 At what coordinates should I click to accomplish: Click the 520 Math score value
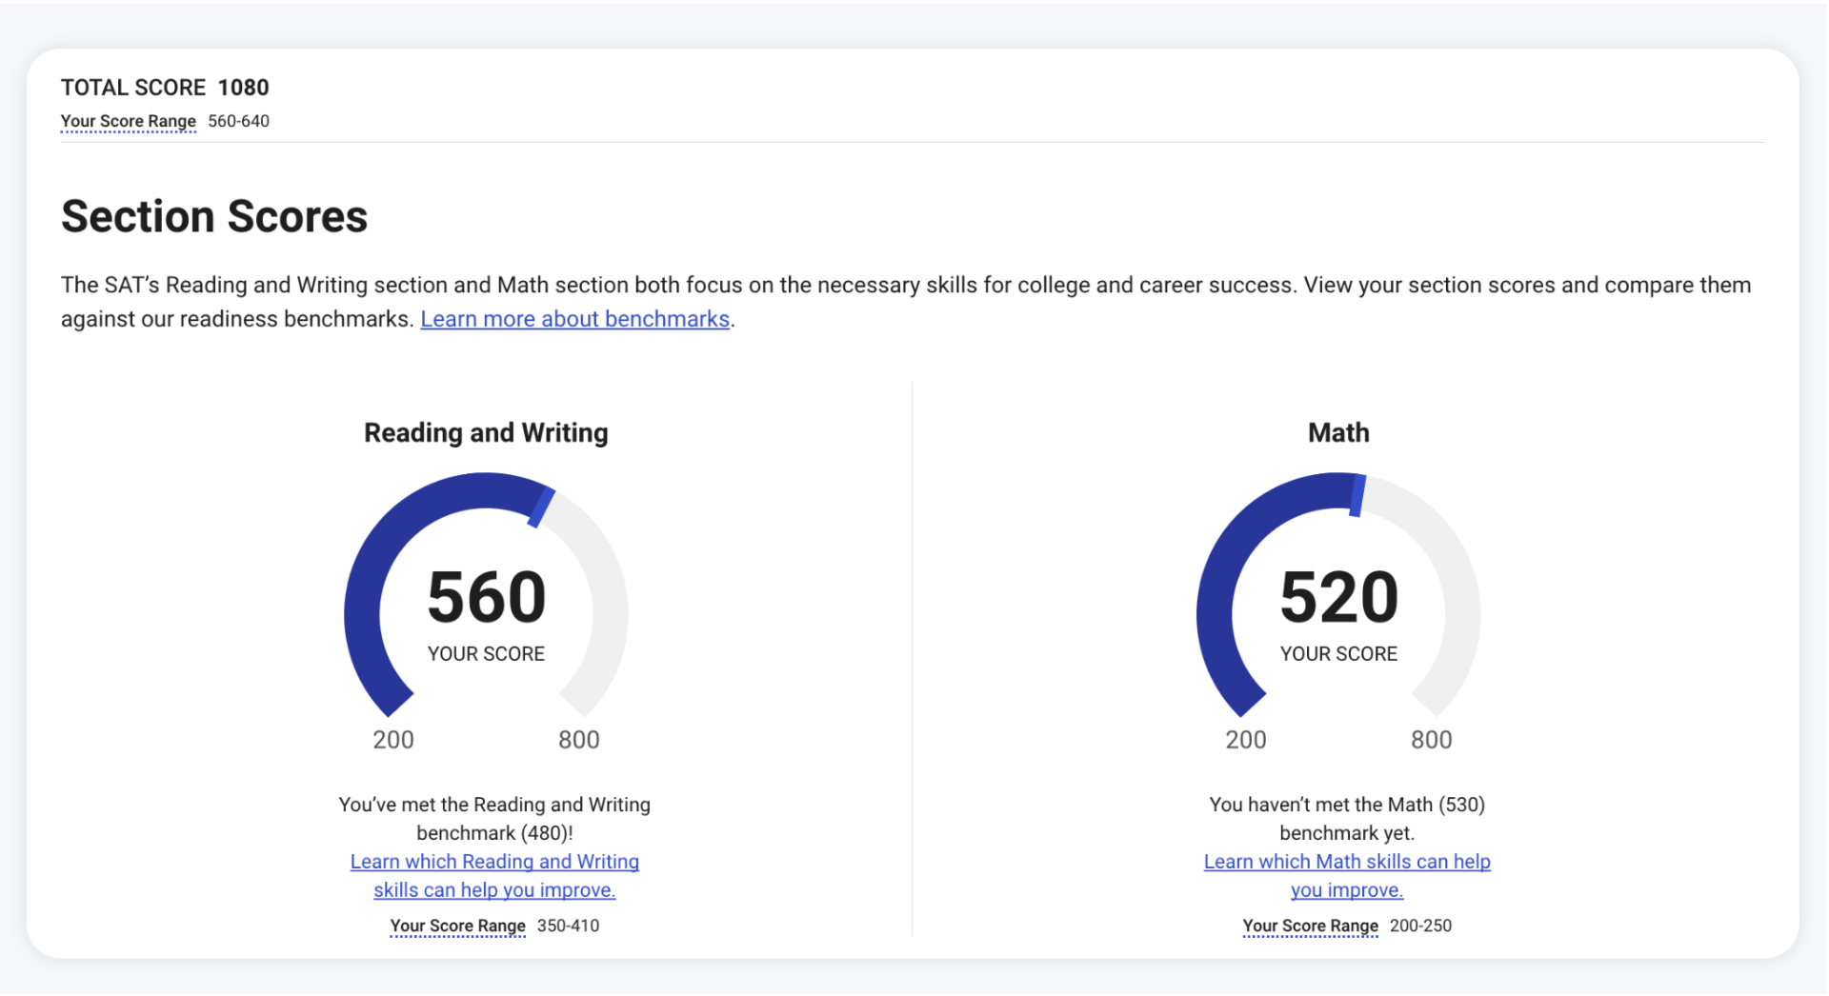(1338, 597)
